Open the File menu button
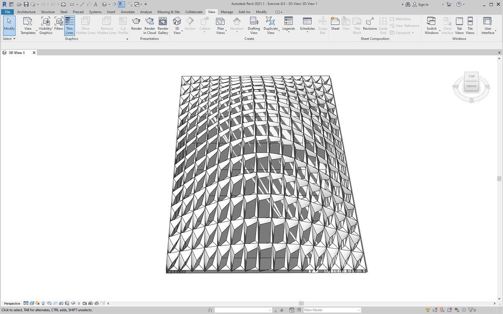The height and width of the screenshot is (314, 503). [8, 12]
